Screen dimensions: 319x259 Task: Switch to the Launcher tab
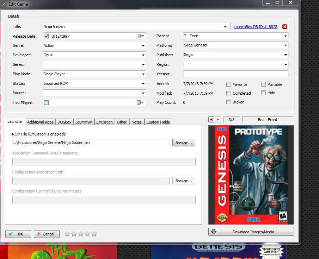[x=15, y=121]
